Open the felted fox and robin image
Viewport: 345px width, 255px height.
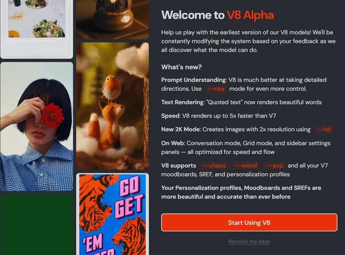click(x=112, y=106)
